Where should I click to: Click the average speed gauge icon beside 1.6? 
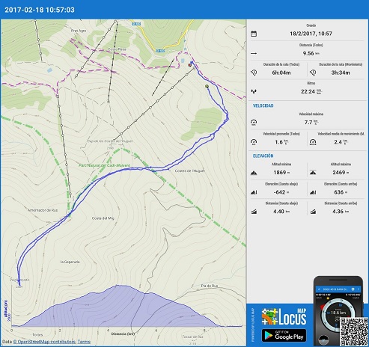tap(254, 142)
